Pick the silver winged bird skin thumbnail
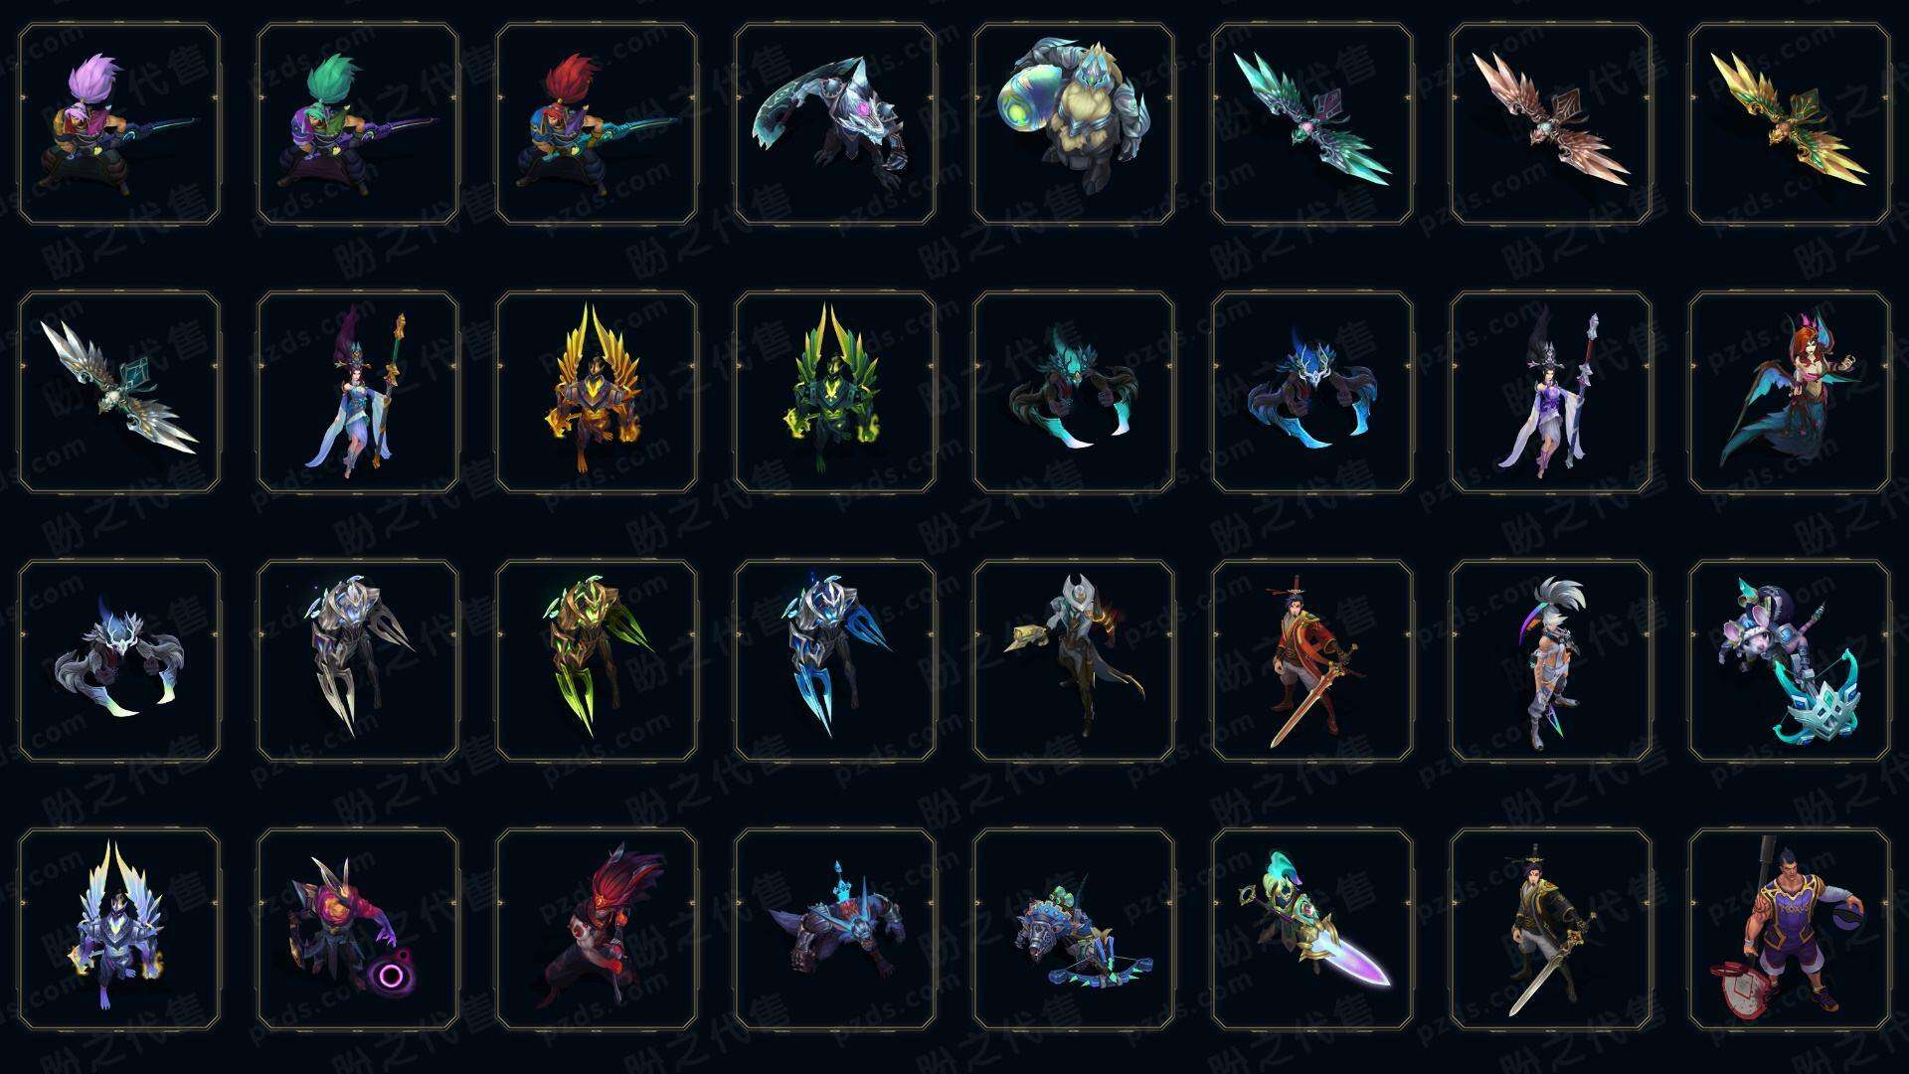The image size is (1909, 1074). point(119,392)
